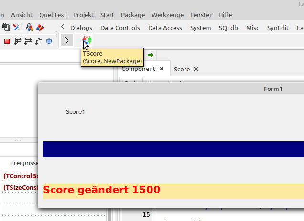Switch to the System palette tab
Screen dimensions: 304x221
(200, 28)
